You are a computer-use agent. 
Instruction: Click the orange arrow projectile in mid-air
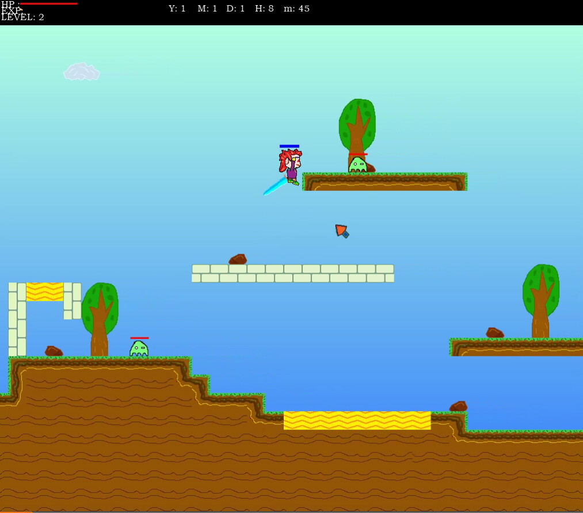pos(341,231)
